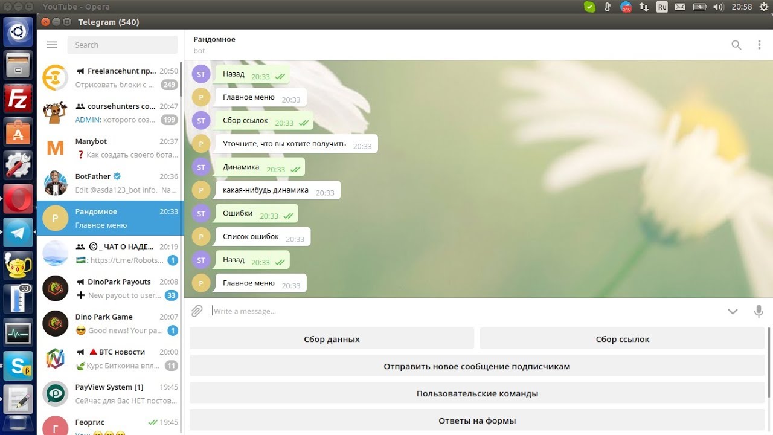Launch Opera browser from the dock
Screen dimensions: 773x435
coord(18,199)
